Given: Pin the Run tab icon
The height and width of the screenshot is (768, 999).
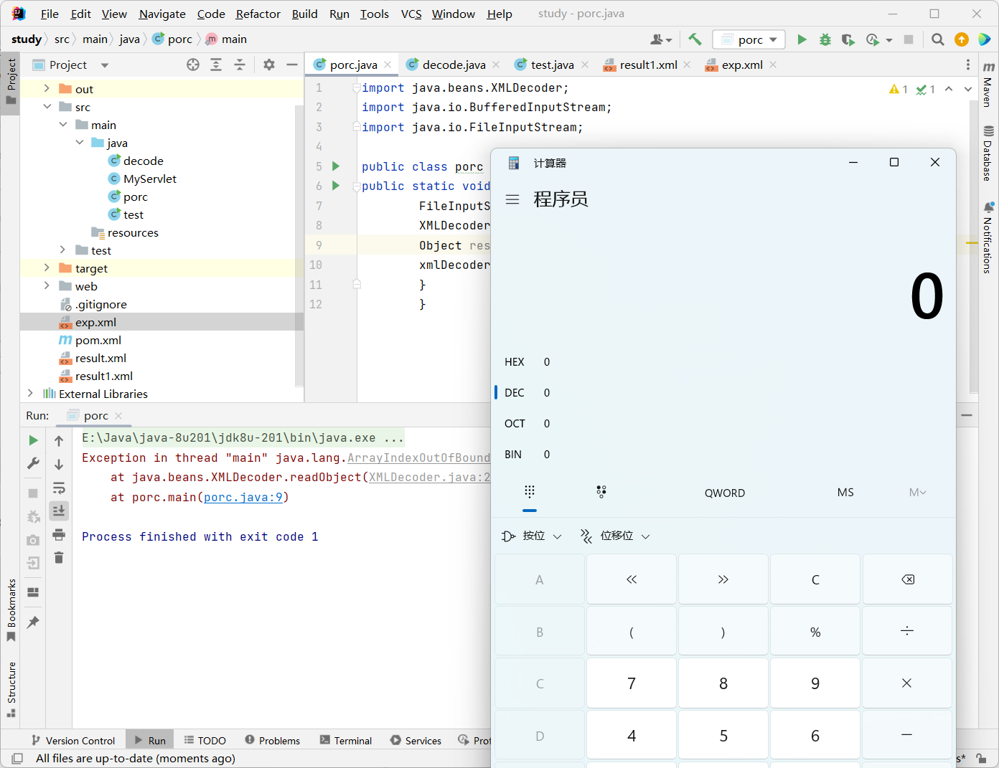Looking at the screenshot, I should click(33, 622).
